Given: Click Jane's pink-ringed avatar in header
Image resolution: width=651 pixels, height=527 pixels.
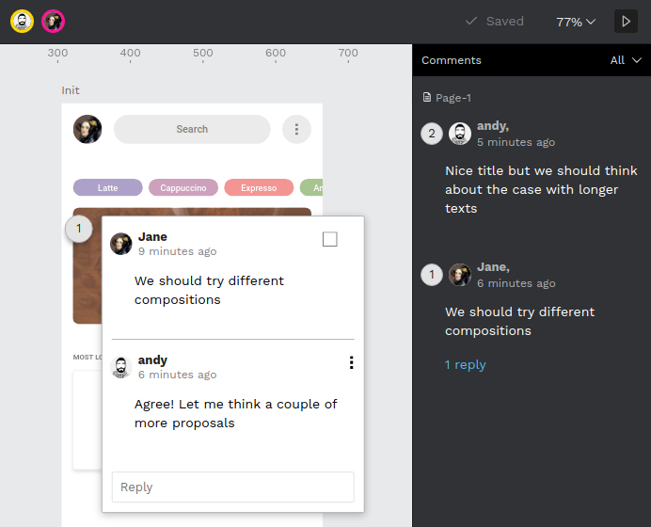Looking at the screenshot, I should [53, 22].
